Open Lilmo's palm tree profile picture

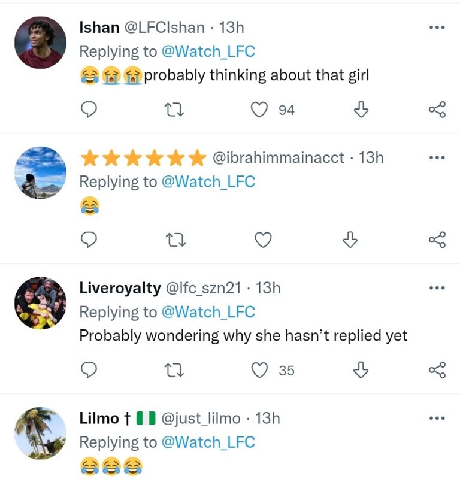tap(40, 434)
